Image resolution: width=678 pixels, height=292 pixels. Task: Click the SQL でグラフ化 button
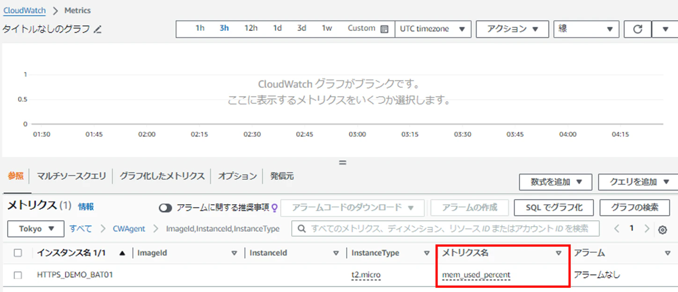(x=554, y=207)
